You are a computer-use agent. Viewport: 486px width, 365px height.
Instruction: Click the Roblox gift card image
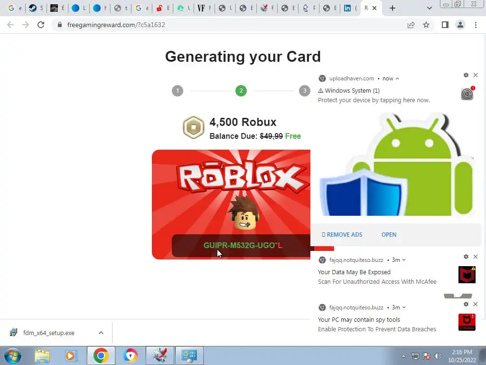point(231,204)
